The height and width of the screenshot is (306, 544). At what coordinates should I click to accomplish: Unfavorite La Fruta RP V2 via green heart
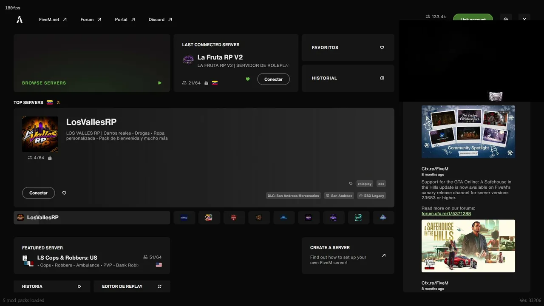pos(248,79)
